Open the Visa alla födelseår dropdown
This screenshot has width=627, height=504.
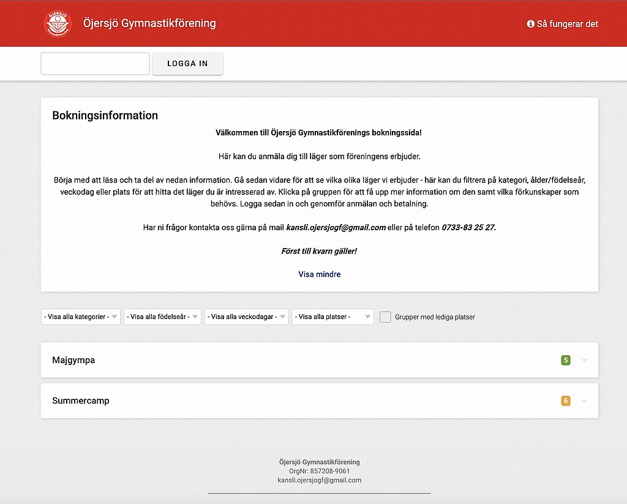[162, 317]
